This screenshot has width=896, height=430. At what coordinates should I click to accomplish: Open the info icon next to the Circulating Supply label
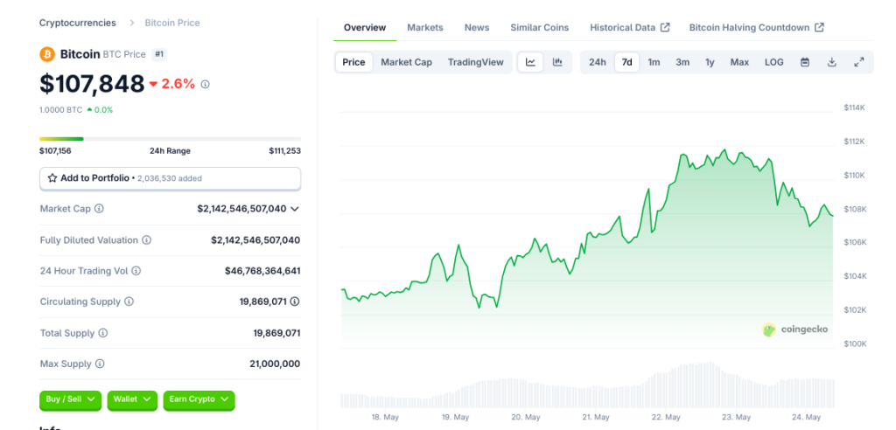(129, 302)
